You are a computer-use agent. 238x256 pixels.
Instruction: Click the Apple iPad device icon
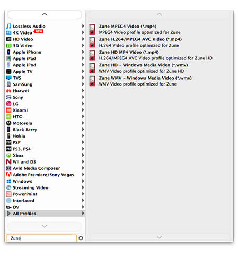(x=8, y=58)
